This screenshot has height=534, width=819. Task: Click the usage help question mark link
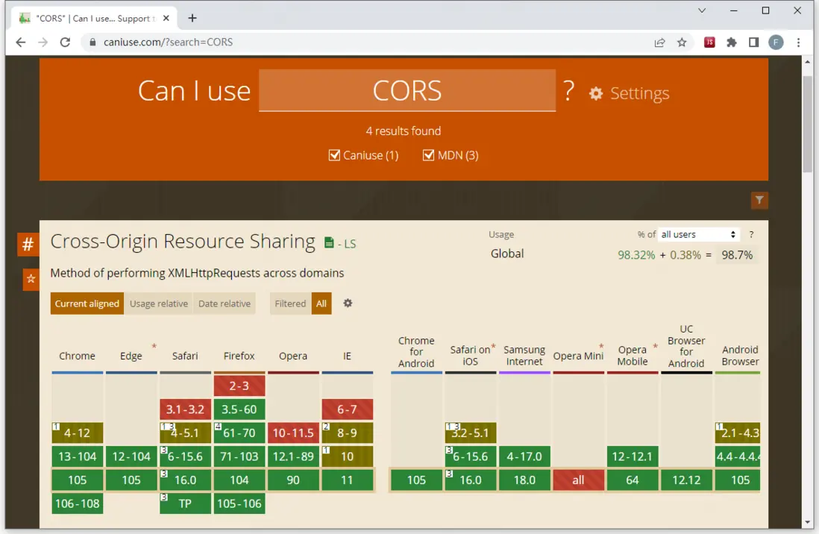(751, 234)
